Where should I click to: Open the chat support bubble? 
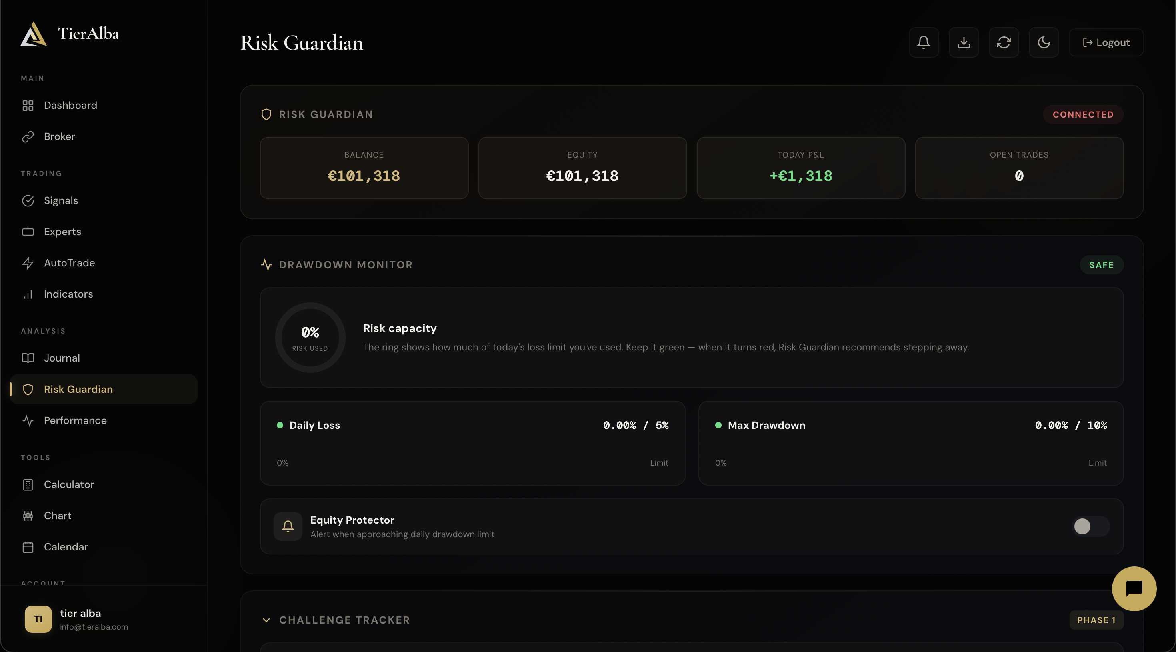pos(1134,588)
